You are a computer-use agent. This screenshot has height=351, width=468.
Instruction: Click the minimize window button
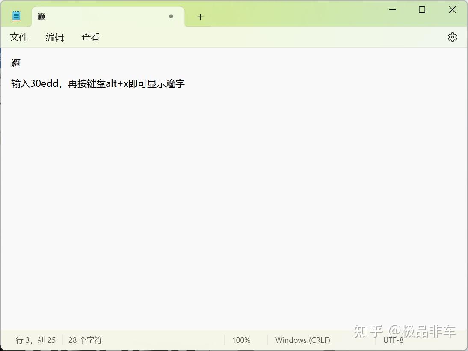pyautogui.click(x=392, y=9)
